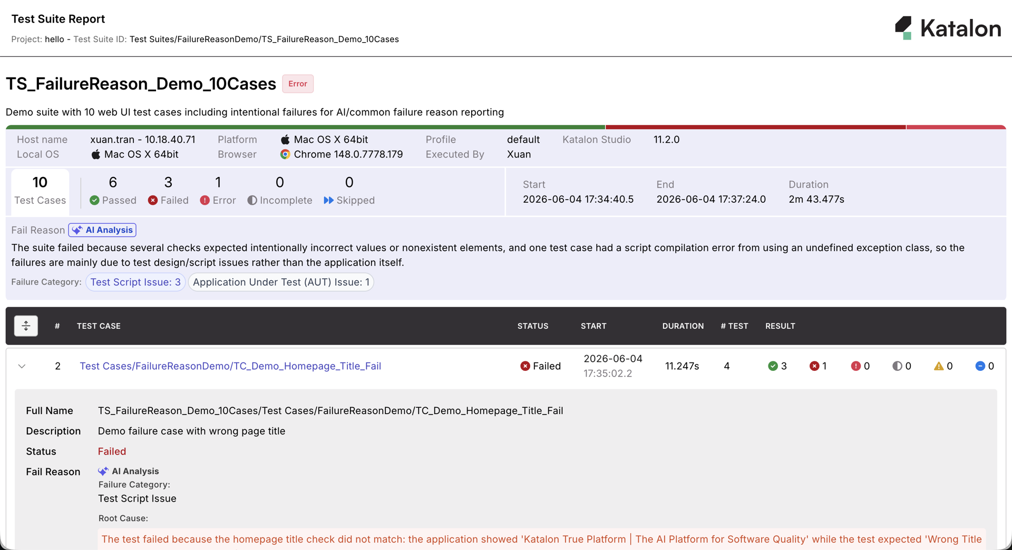Click the incomplete count icon in row 2 results

[x=897, y=366]
